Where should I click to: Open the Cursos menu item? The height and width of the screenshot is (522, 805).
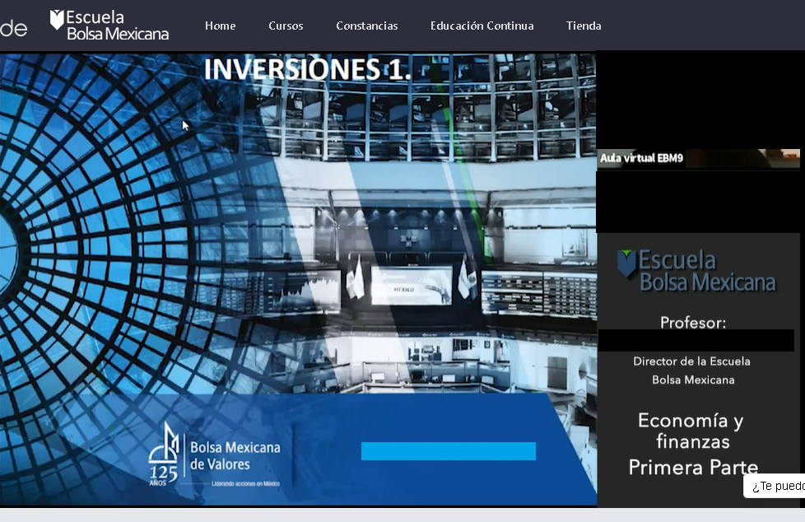286,26
